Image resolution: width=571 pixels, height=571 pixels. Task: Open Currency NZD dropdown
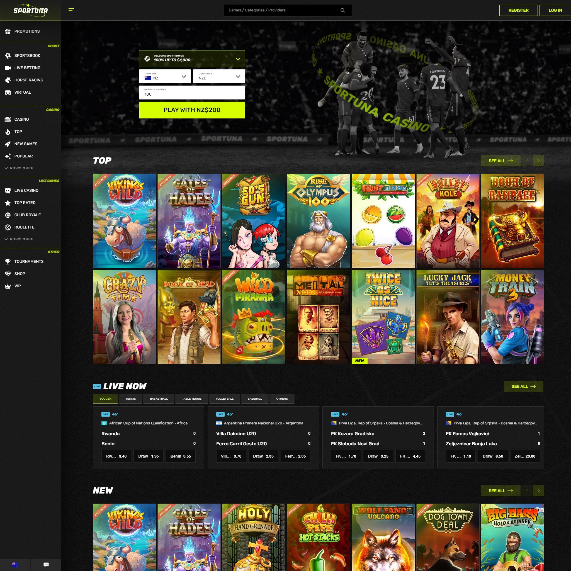pyautogui.click(x=219, y=77)
